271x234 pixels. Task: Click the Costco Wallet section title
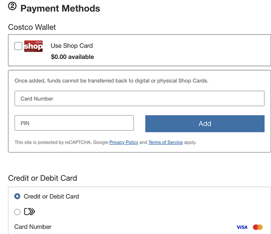tap(32, 27)
